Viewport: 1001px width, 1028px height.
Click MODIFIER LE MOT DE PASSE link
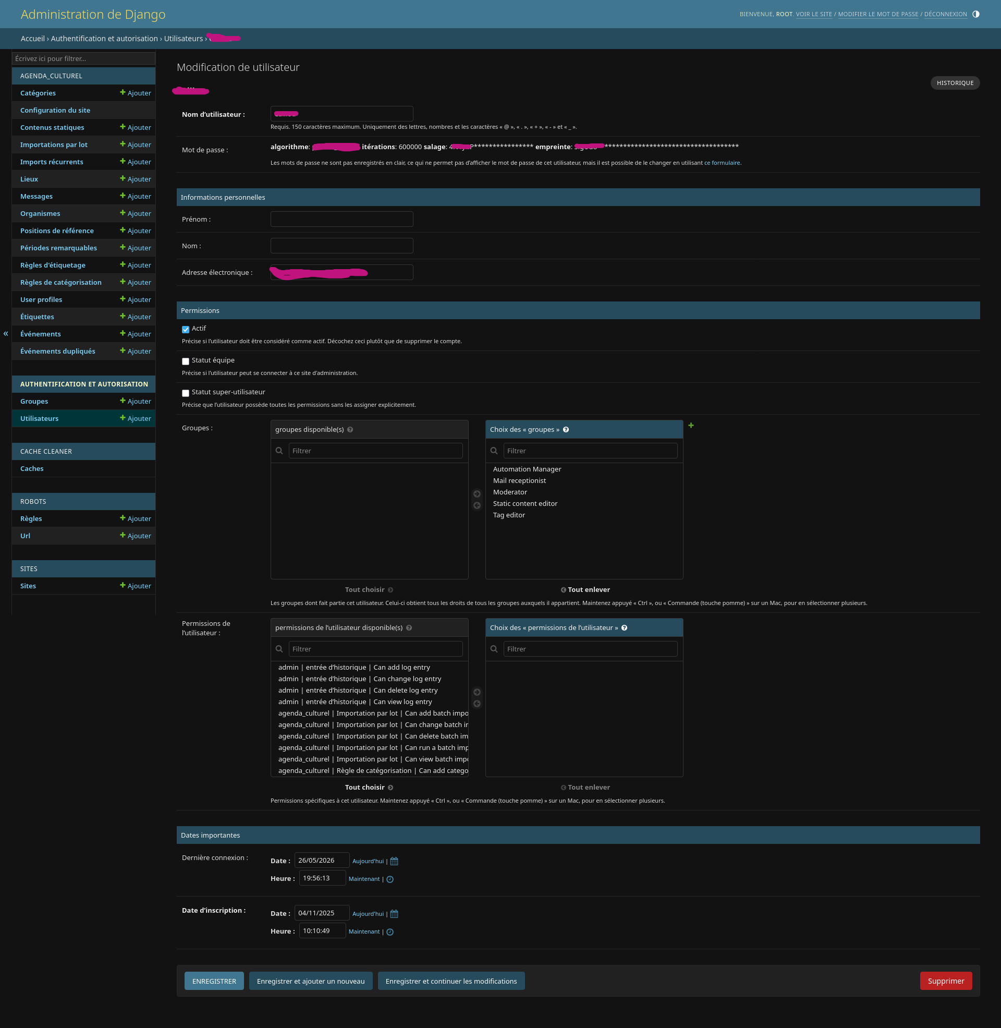(878, 14)
